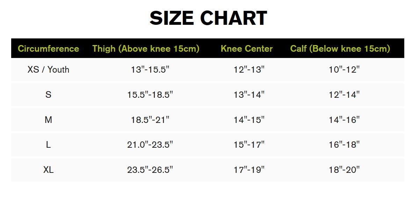Screen dimensions: 420x198
Task: Select knee center value 14"-15"
Action: coord(249,120)
